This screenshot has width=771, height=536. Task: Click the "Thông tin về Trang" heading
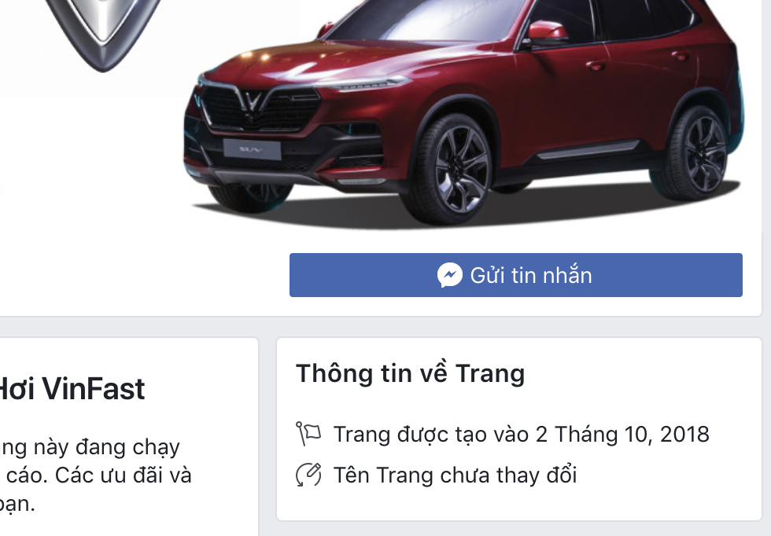(411, 373)
